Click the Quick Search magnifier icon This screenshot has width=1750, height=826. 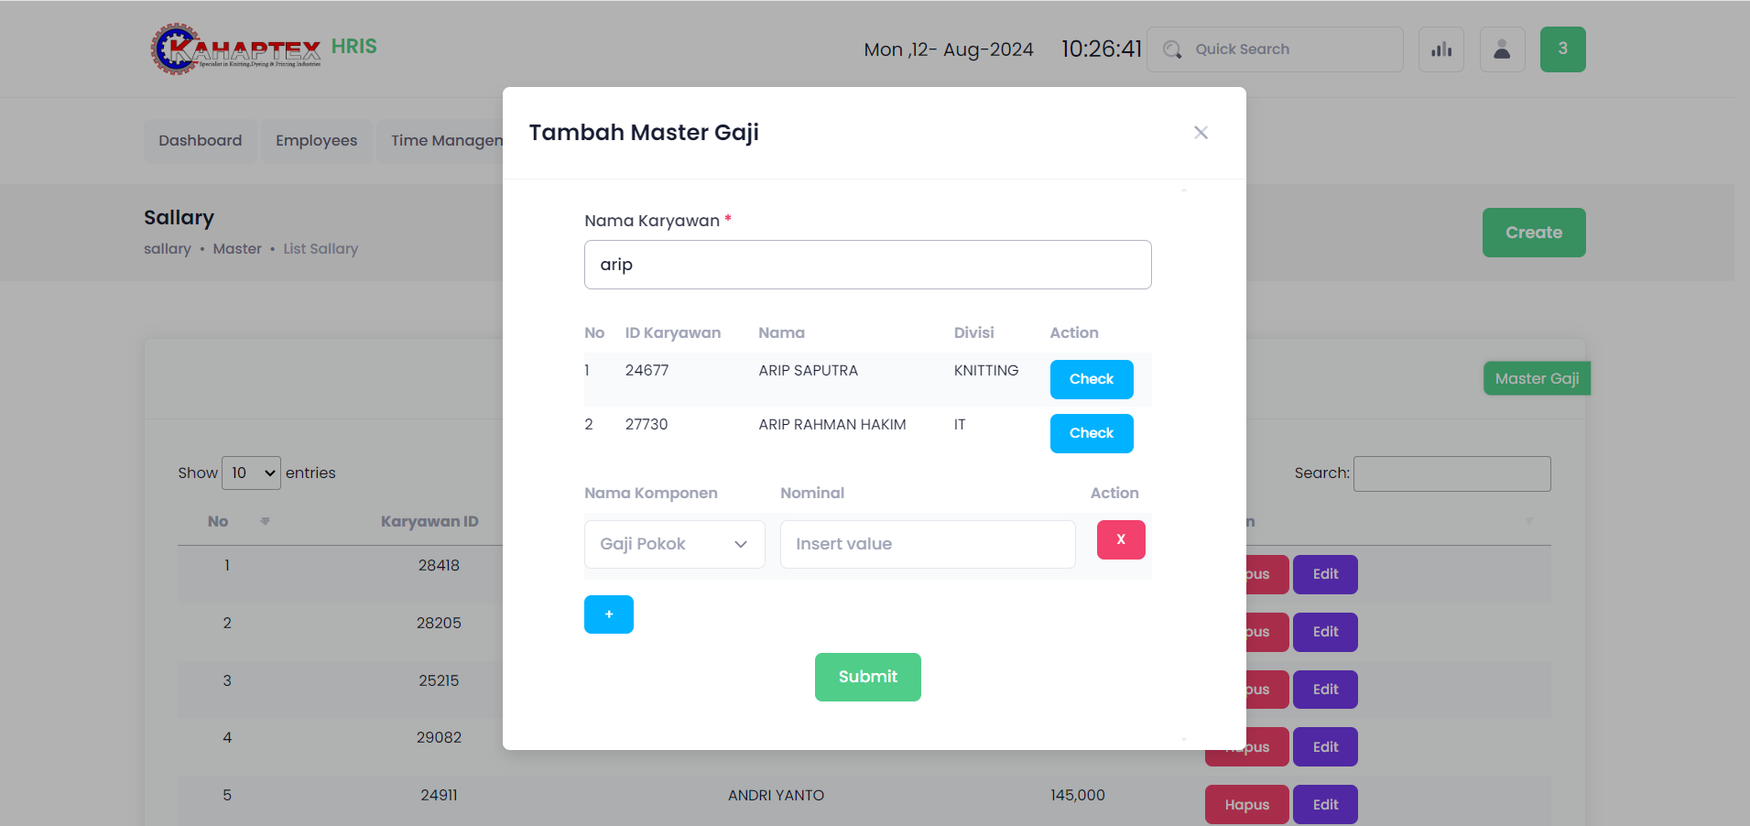[1172, 49]
